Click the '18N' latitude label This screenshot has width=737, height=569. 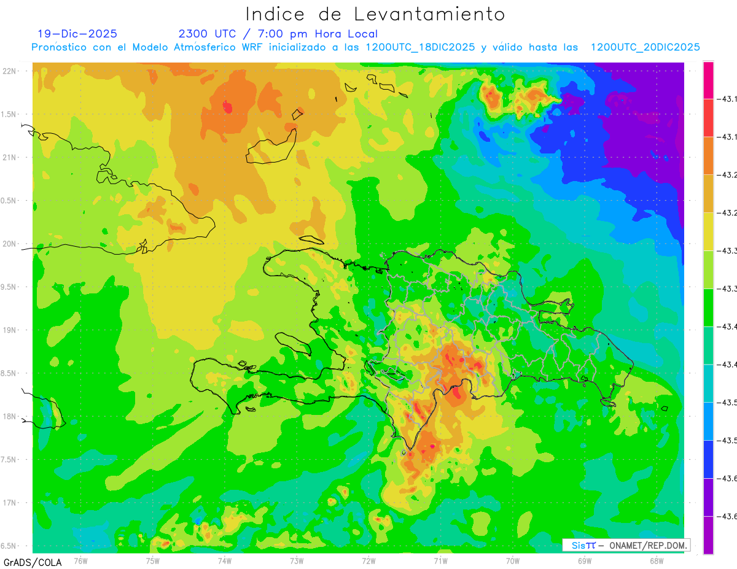9,416
